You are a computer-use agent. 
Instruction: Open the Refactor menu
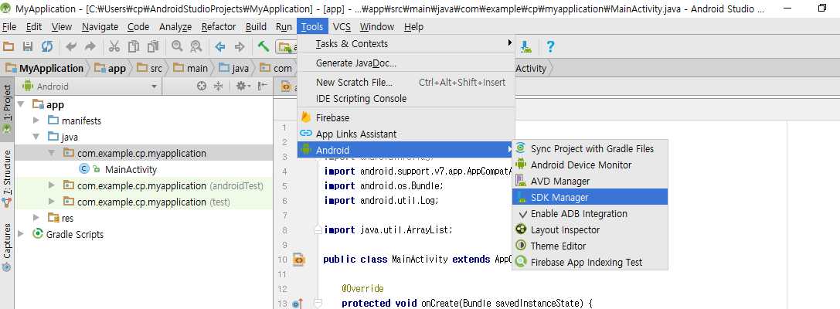tap(219, 27)
